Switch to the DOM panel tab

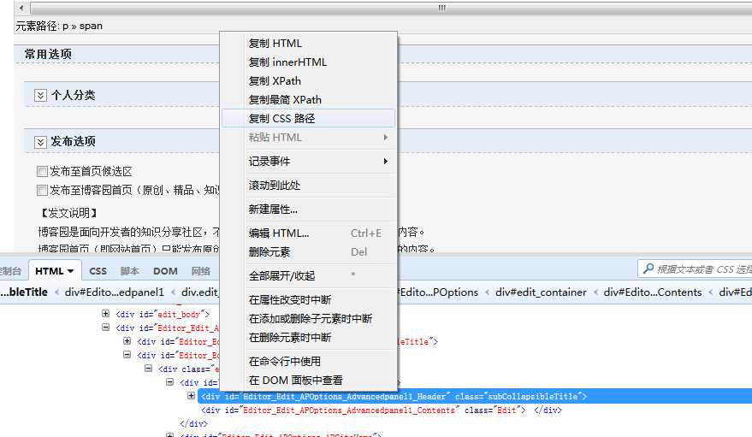pyautogui.click(x=165, y=271)
